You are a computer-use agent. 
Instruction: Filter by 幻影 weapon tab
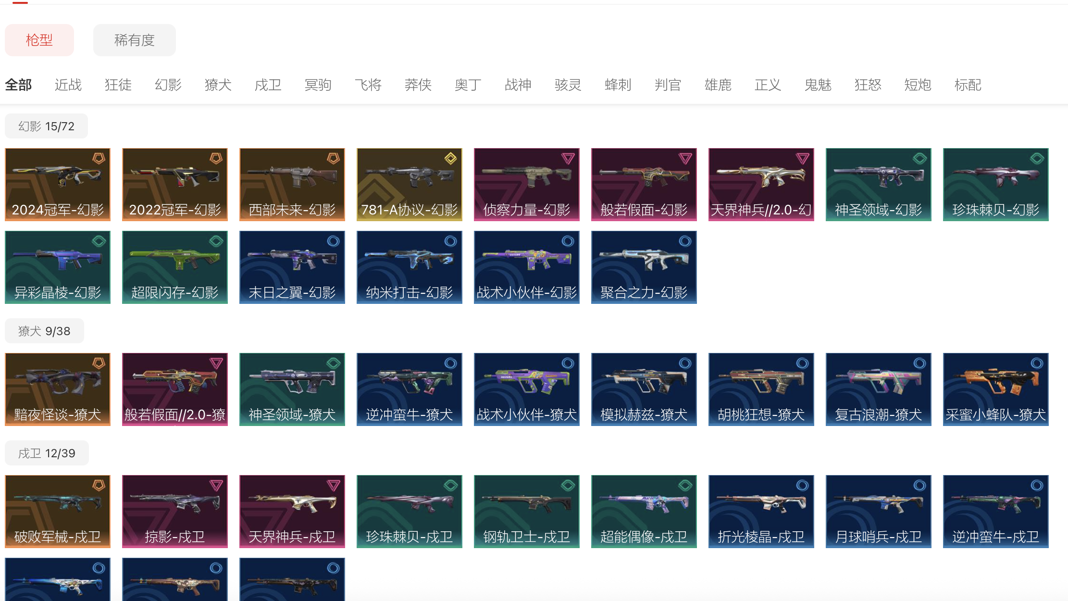pyautogui.click(x=168, y=85)
